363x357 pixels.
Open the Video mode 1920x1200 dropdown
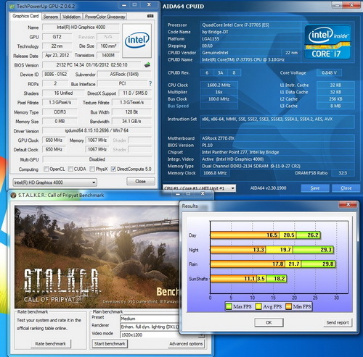click(x=162, y=335)
